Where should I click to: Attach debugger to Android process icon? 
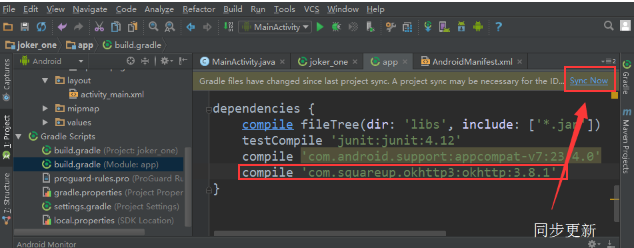pos(370,27)
